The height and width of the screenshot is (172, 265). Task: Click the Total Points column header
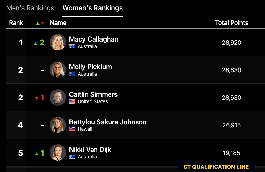232,23
